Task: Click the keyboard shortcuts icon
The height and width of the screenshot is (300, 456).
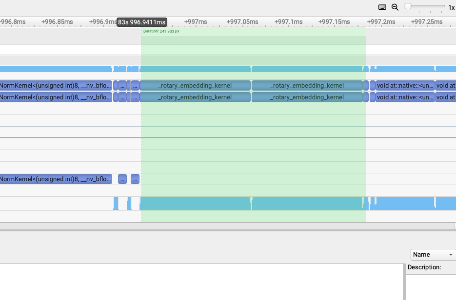Action: pos(382,7)
